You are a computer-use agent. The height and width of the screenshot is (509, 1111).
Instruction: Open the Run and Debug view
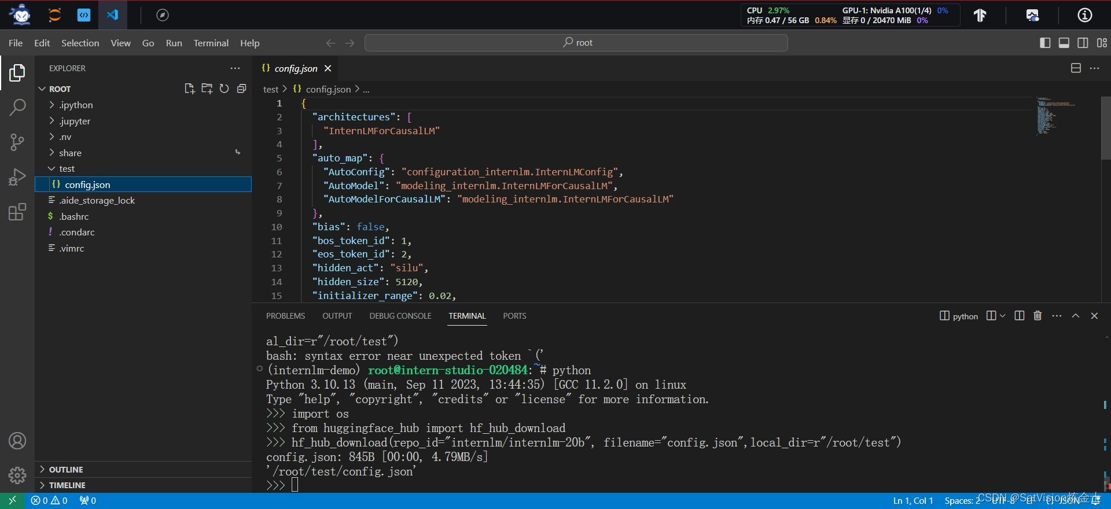[17, 176]
